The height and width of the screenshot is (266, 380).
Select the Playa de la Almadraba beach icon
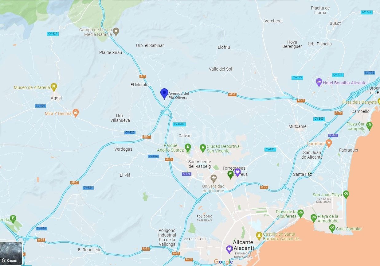click(x=314, y=218)
